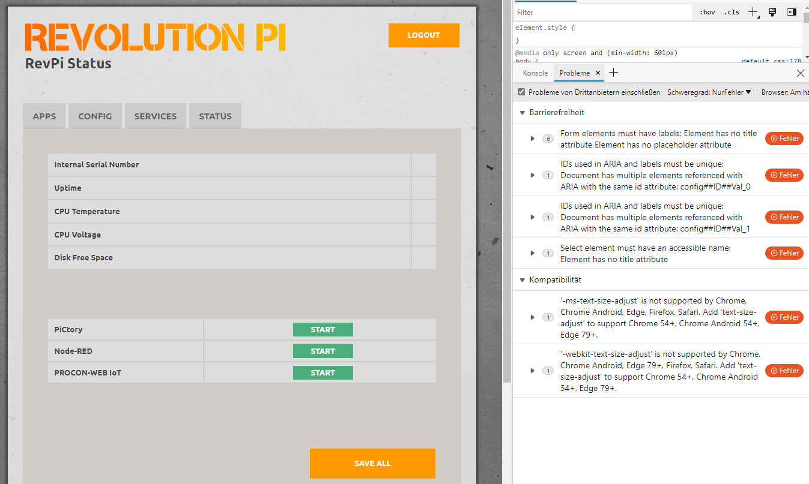Expand the '-webkit-text-size-adjust' compatibility issue
The width and height of the screenshot is (809, 484).
(532, 371)
